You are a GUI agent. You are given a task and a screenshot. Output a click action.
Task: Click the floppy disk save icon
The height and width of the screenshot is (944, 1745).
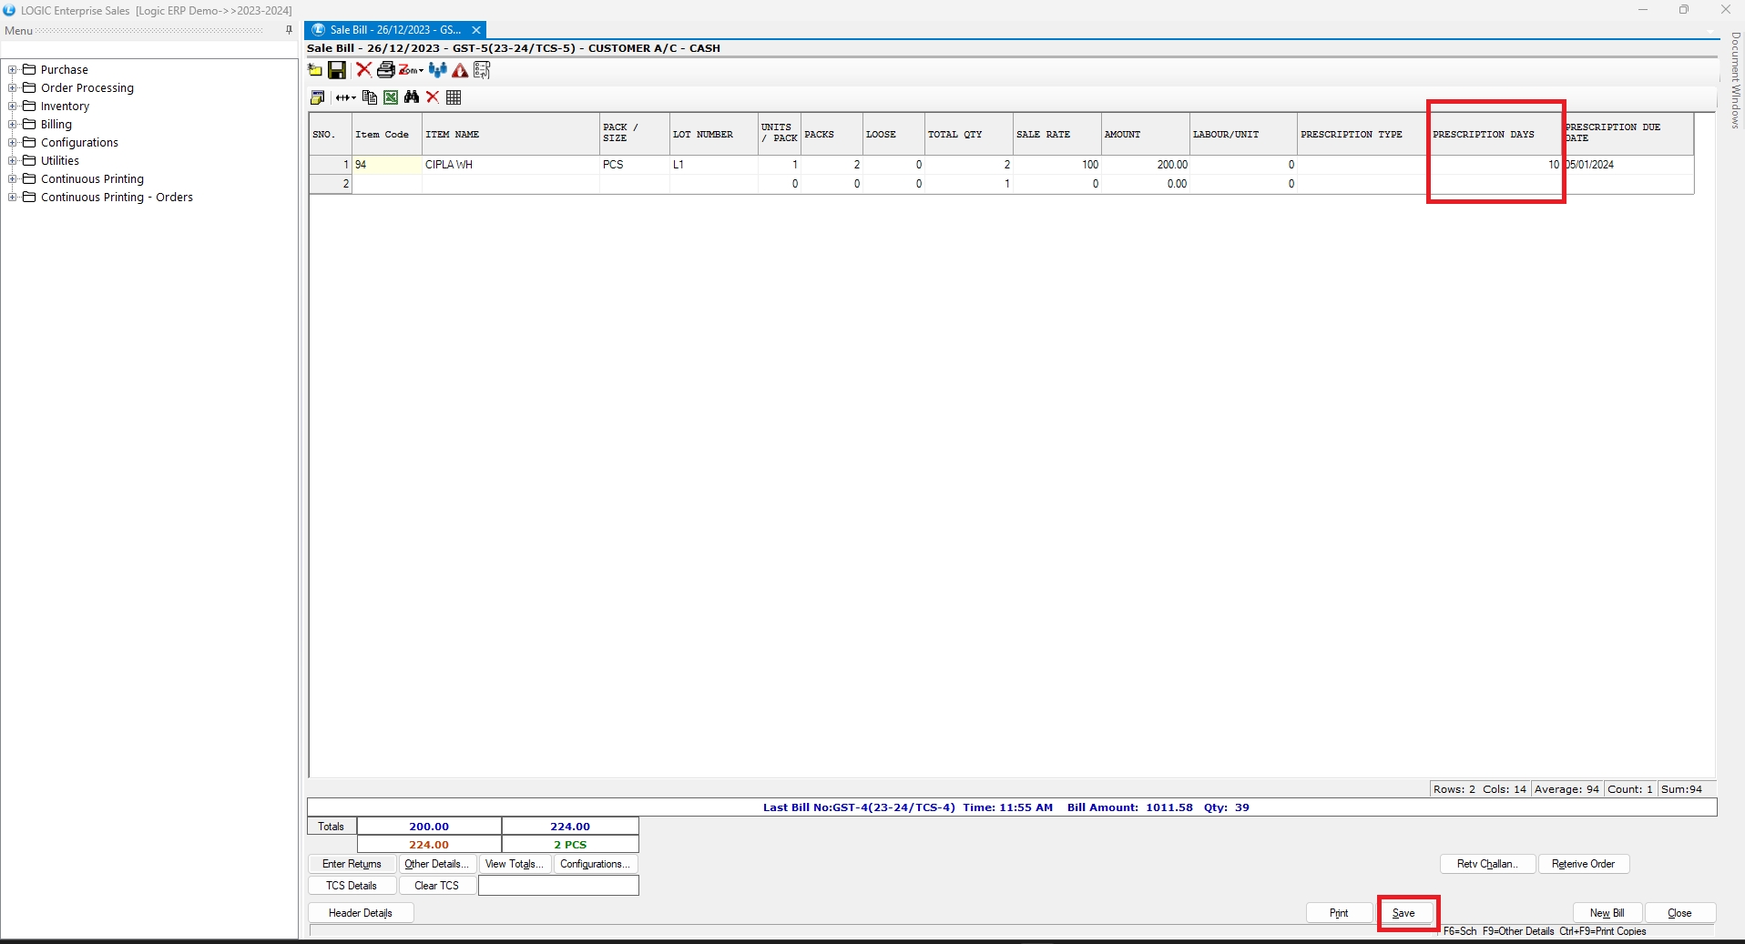click(337, 70)
